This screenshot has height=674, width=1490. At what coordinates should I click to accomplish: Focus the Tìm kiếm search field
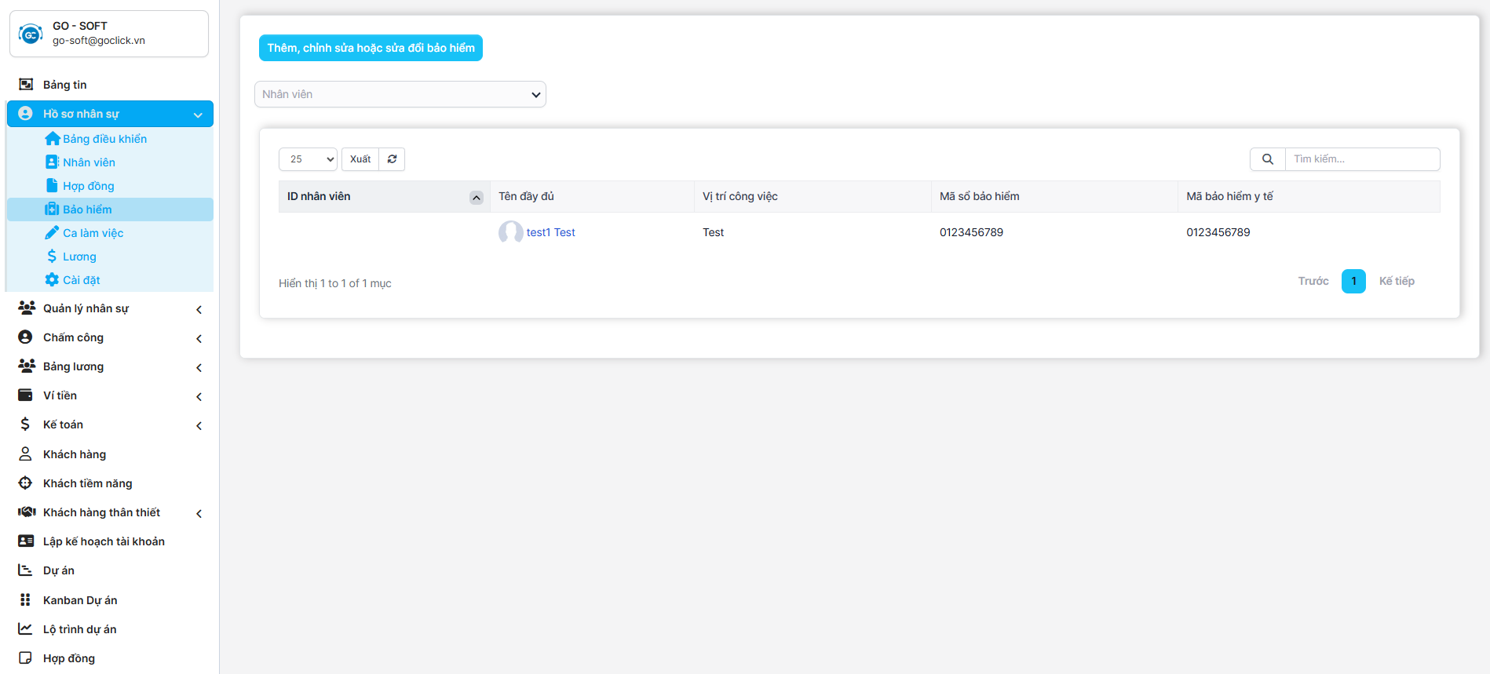(x=1361, y=159)
